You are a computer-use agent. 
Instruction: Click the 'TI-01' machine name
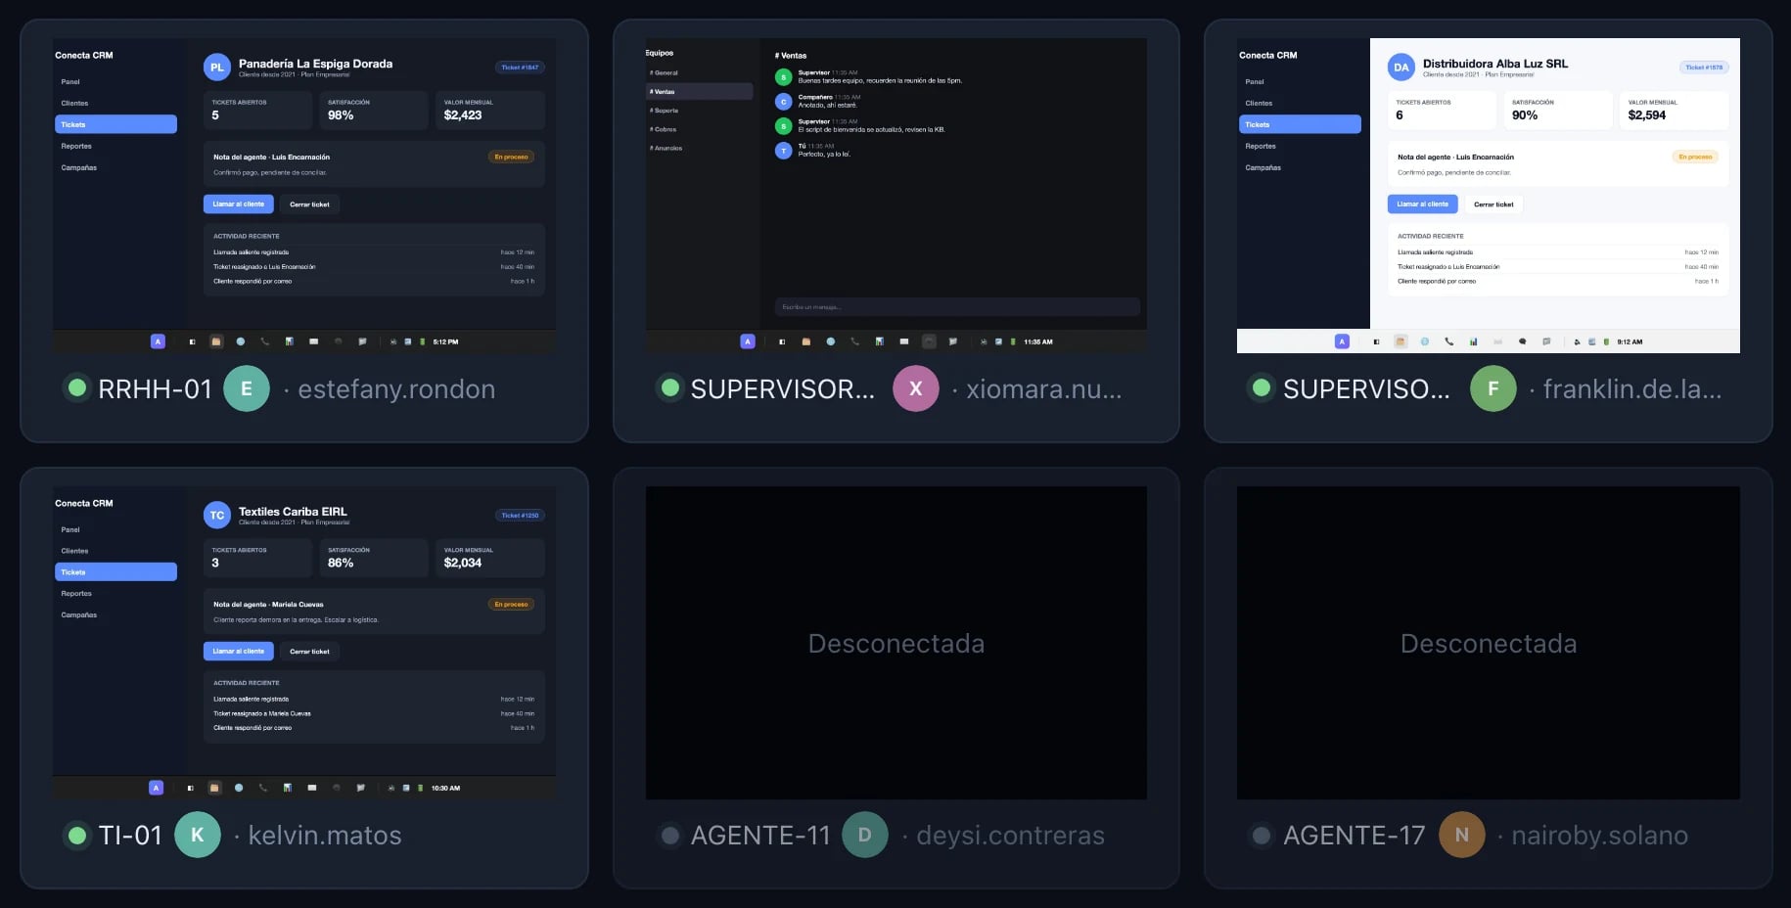pos(130,836)
